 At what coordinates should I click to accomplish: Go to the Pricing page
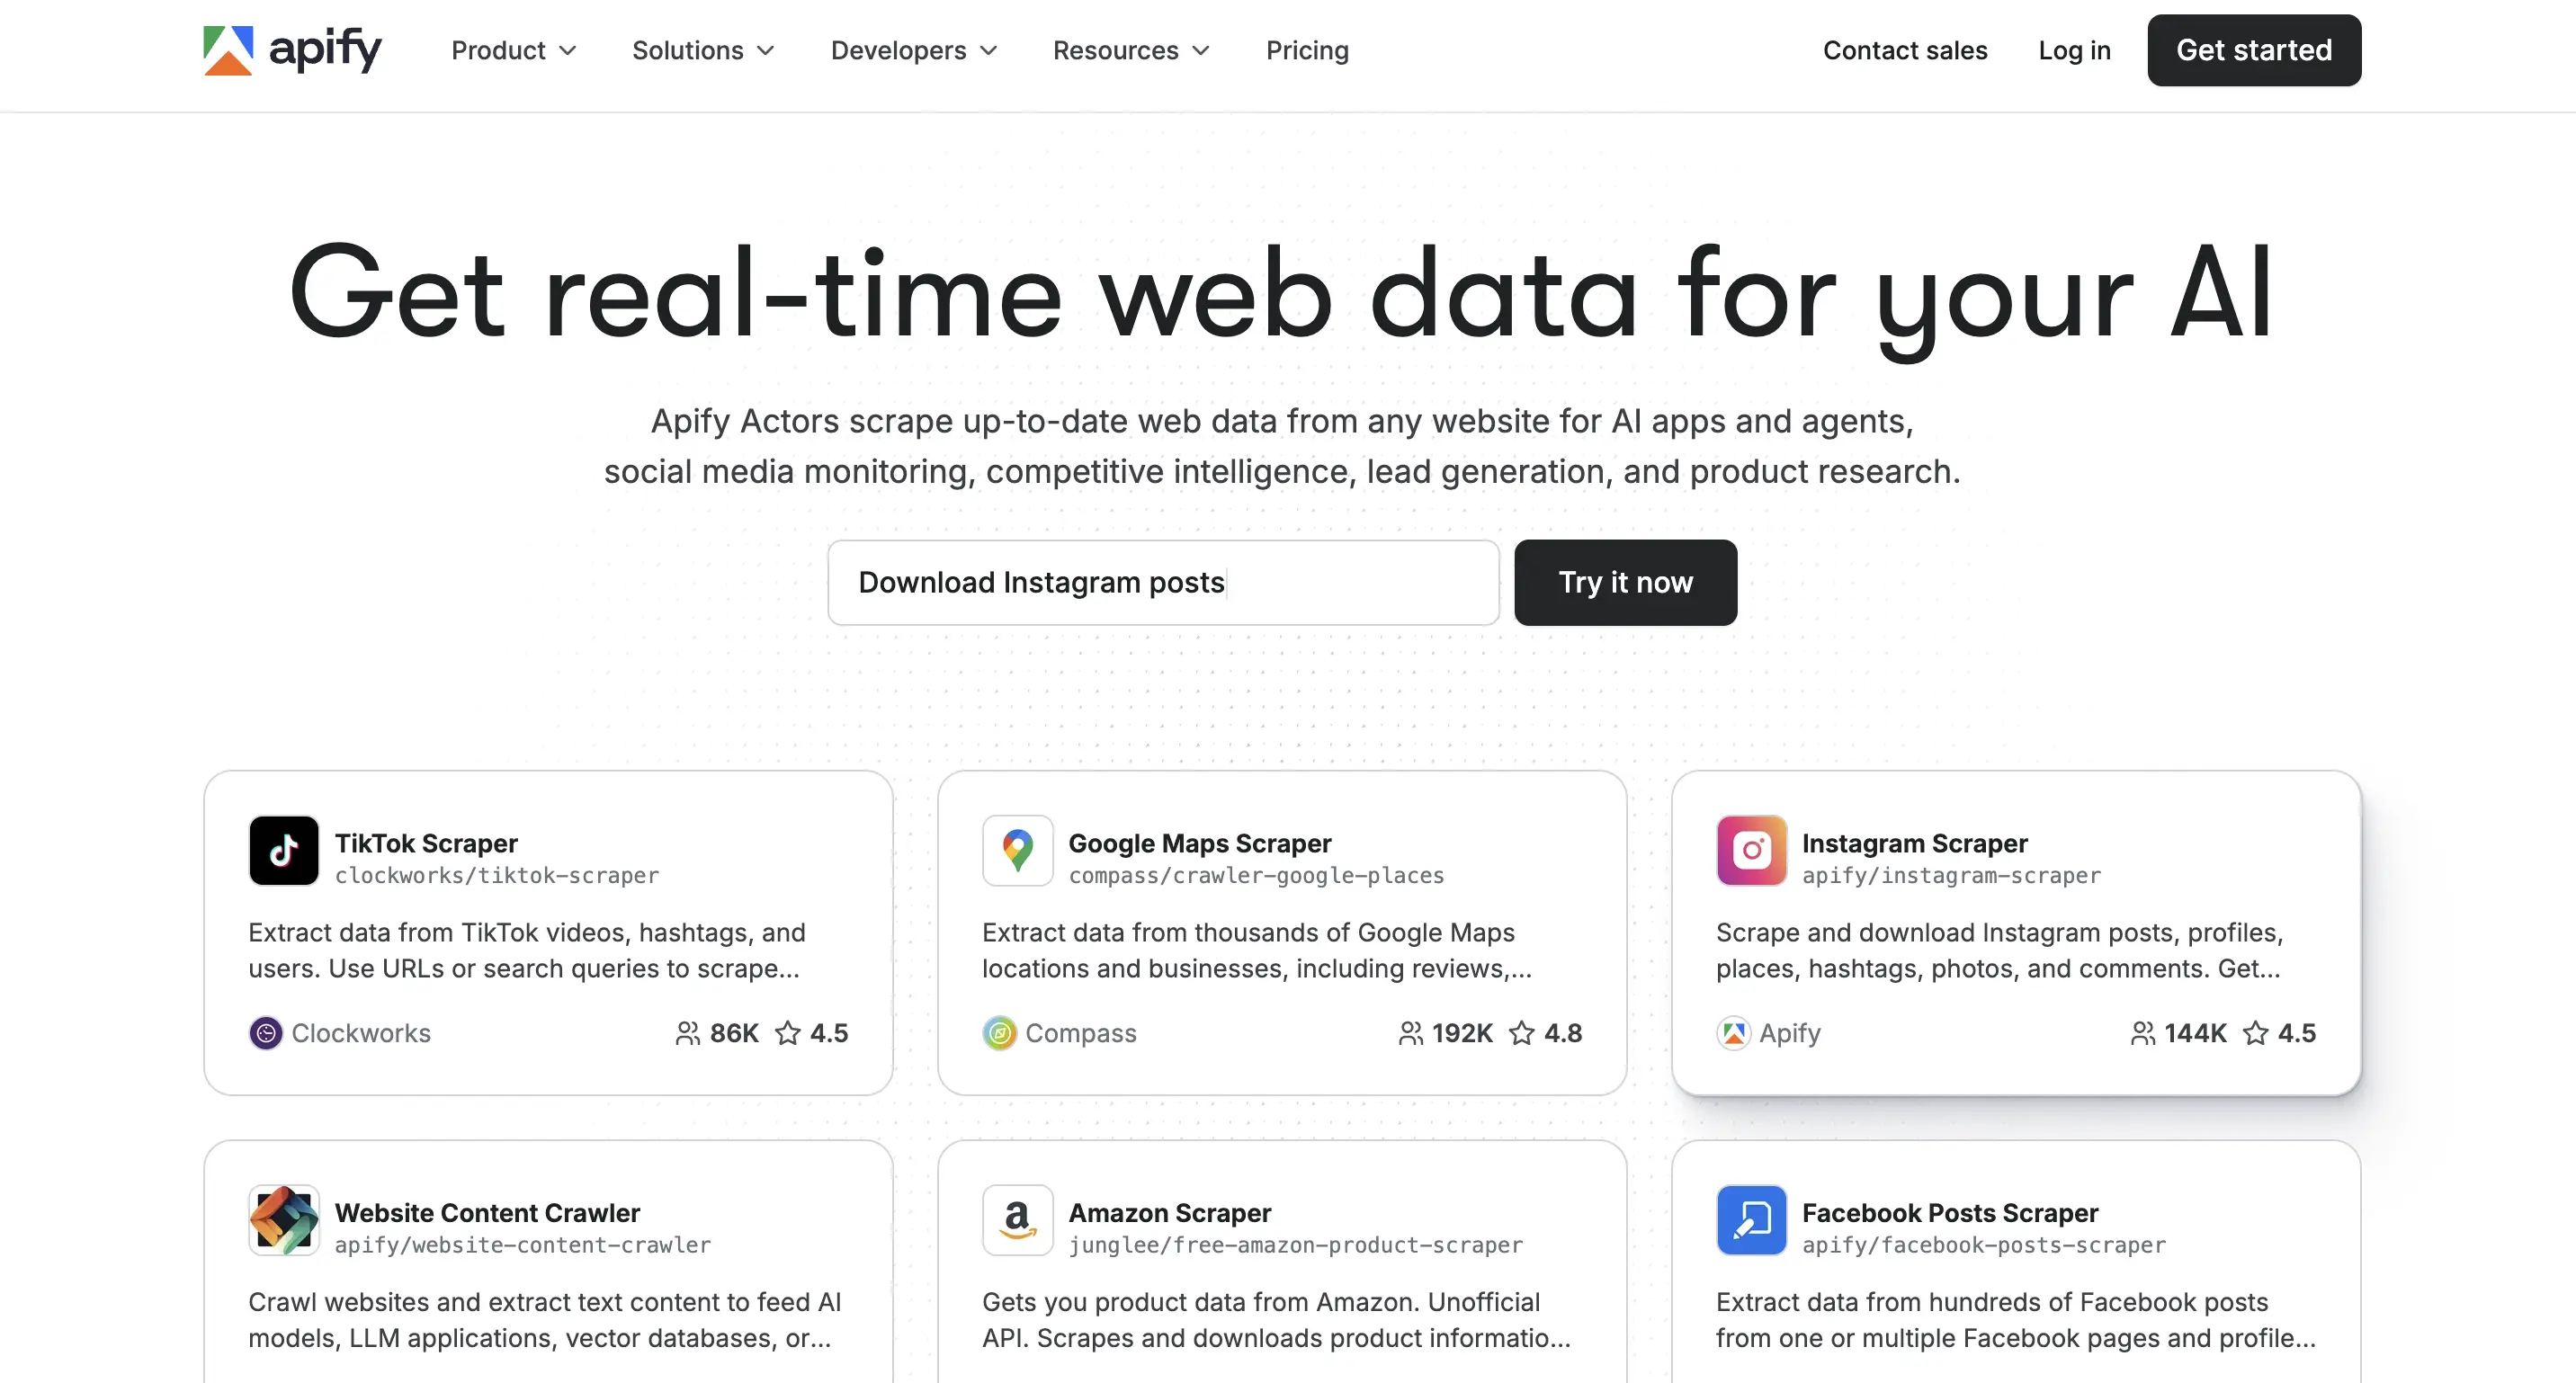1307,50
